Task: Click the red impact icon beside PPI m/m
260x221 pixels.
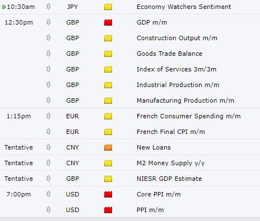Action: pos(108,210)
